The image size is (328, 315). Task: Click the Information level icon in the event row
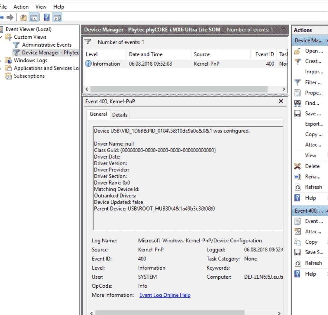pyautogui.click(x=88, y=64)
